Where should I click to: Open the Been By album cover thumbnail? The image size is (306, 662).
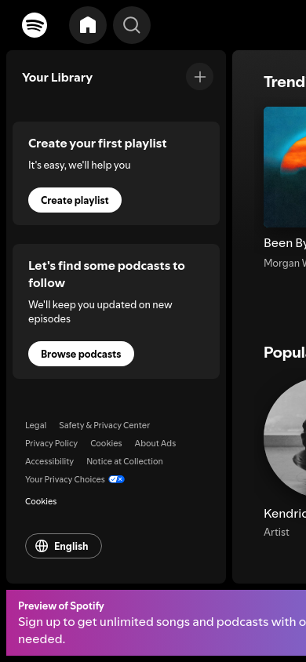click(285, 167)
